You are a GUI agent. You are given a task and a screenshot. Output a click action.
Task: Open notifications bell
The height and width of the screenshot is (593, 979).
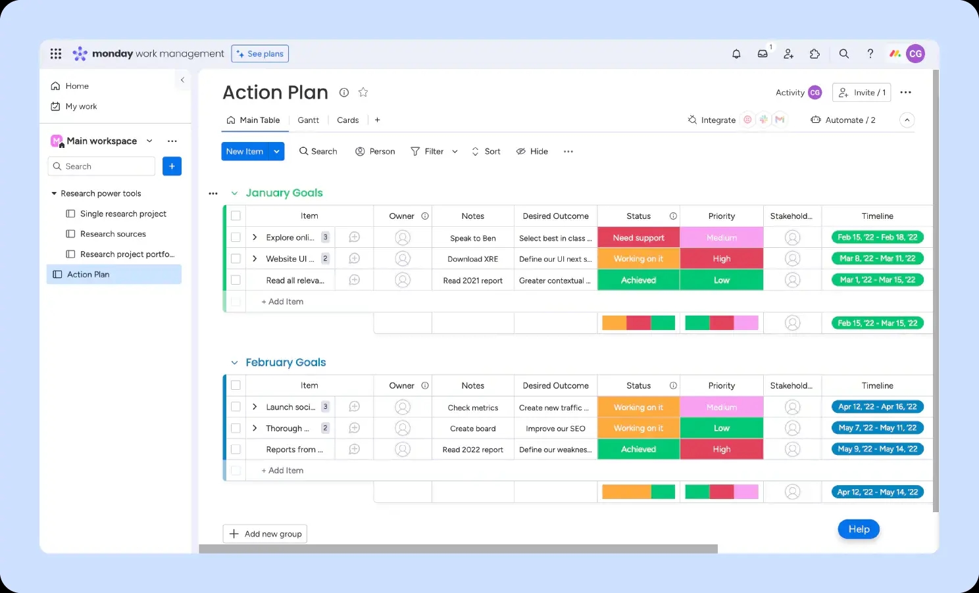[x=736, y=54]
